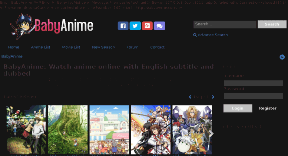Open the Contact menu item
Viewport: 288px width, 156px height.
coord(158,47)
